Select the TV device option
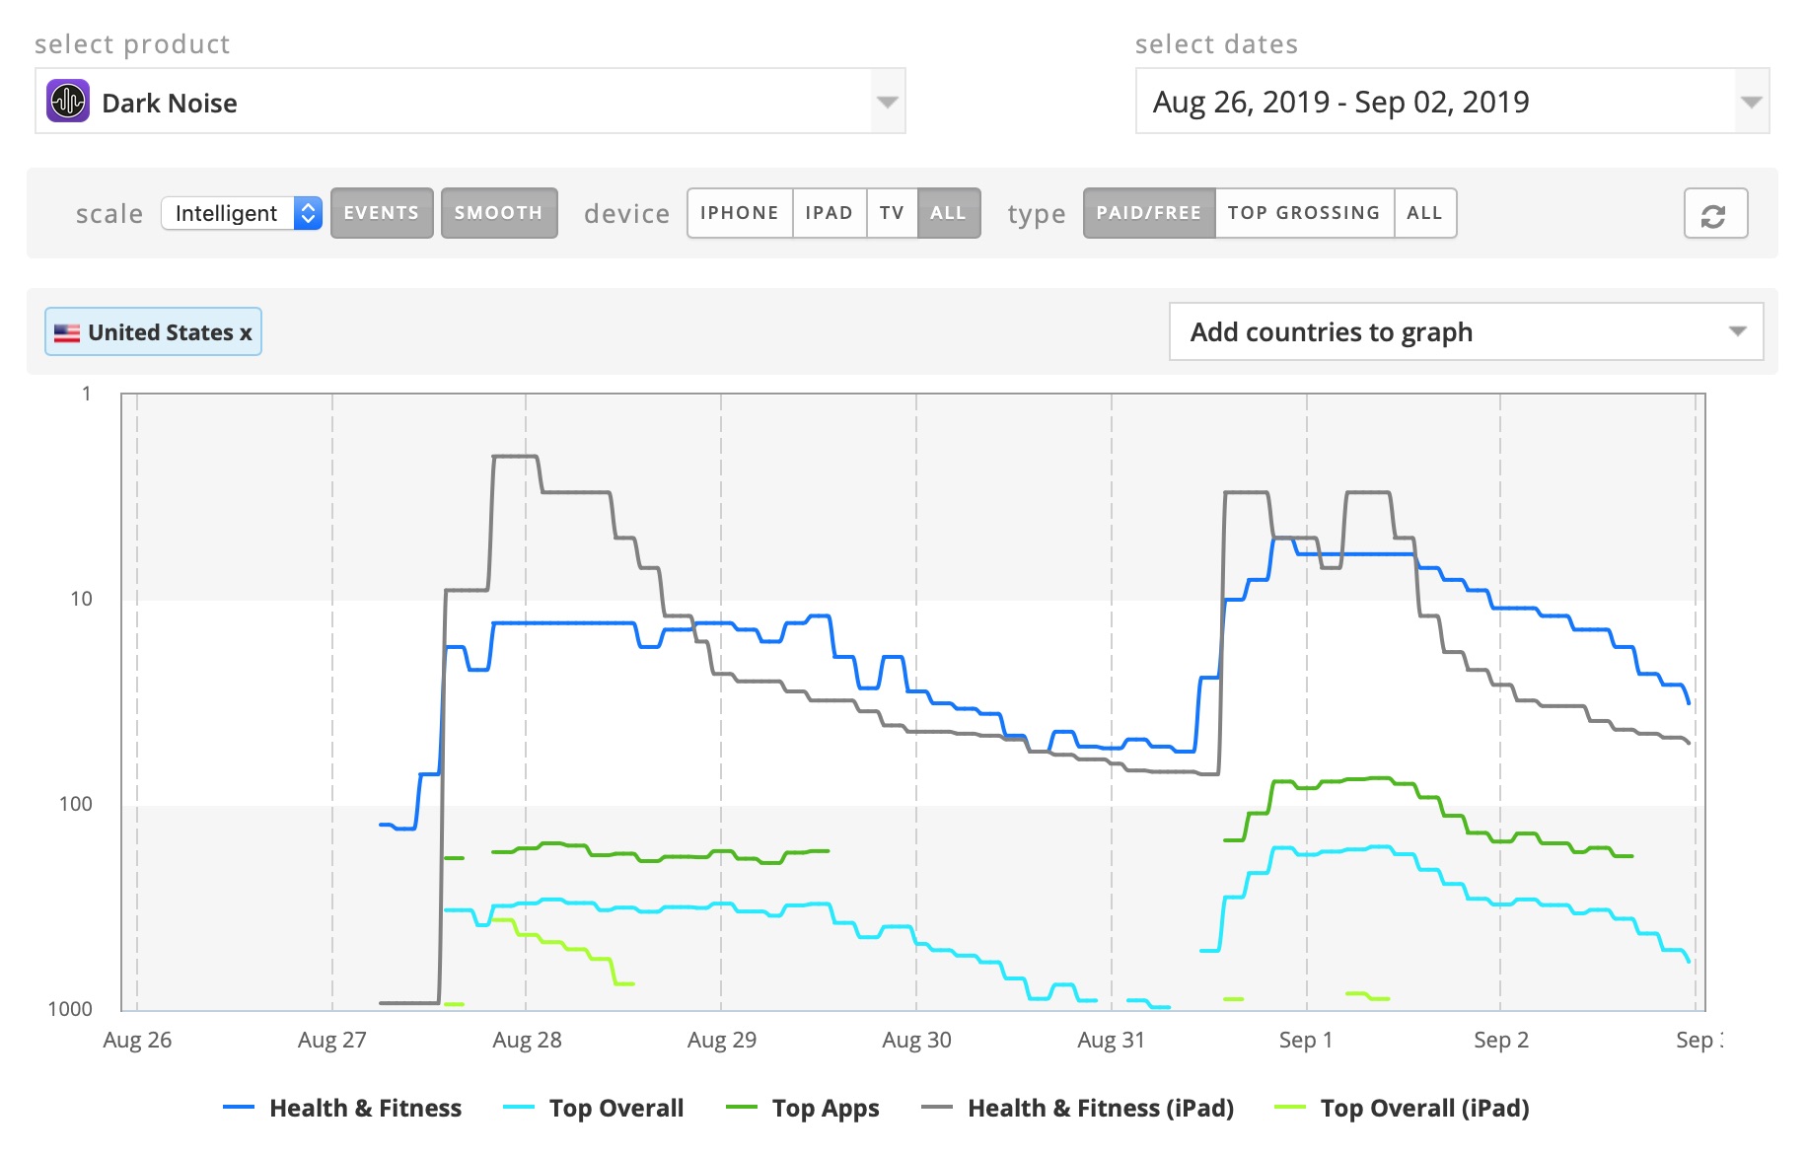The image size is (1807, 1156). click(892, 213)
